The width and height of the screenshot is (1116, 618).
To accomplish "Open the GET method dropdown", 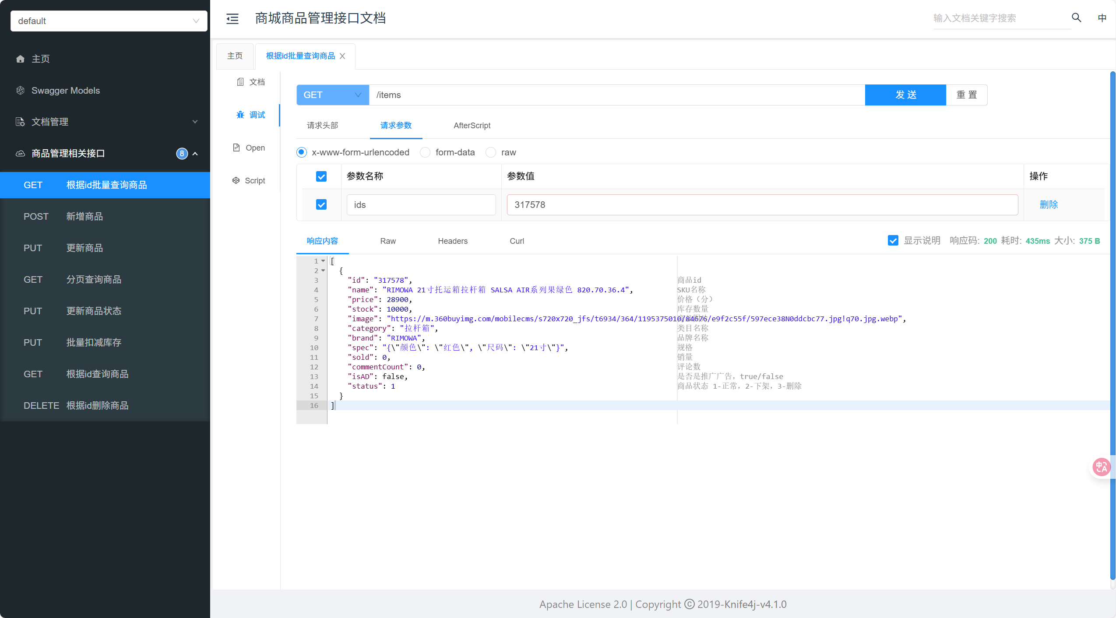I will [333, 95].
